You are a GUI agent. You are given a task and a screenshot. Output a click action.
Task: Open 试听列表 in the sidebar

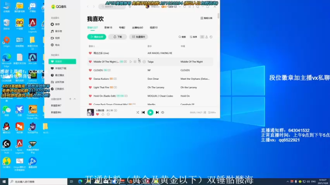tap(57, 82)
